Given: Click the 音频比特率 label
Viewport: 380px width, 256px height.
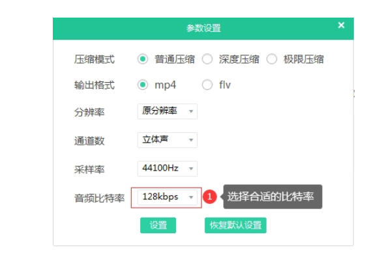Looking at the screenshot, I should 99,199.
